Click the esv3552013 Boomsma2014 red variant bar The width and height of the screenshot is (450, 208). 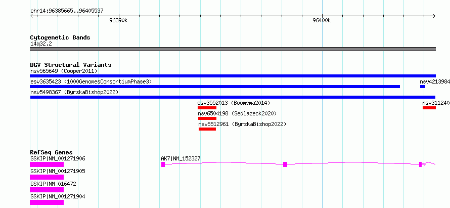(207, 108)
